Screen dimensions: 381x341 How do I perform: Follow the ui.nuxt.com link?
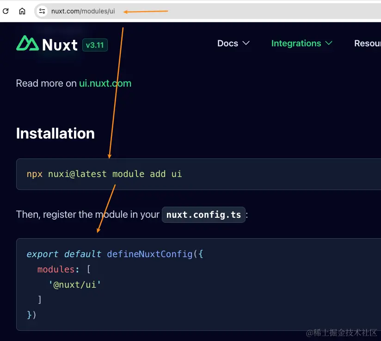click(105, 83)
